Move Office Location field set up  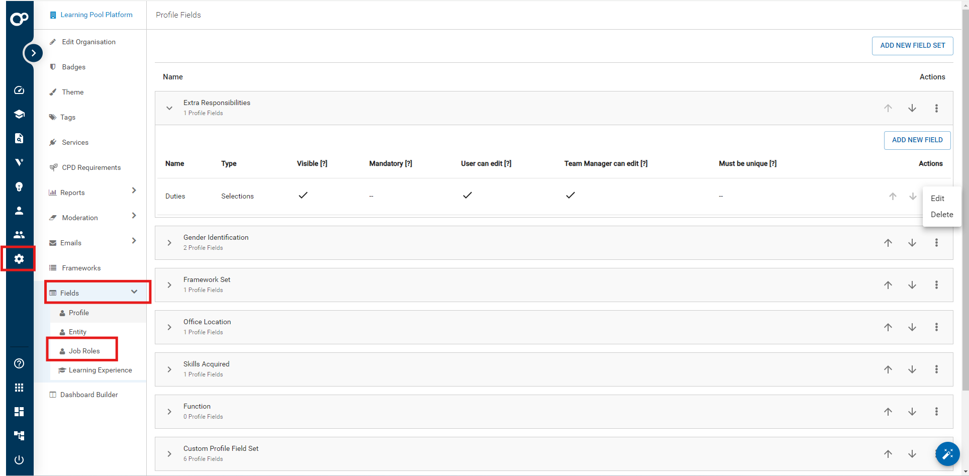[x=888, y=327]
